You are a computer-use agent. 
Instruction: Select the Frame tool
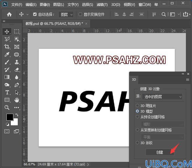pyautogui.click(x=17, y=47)
